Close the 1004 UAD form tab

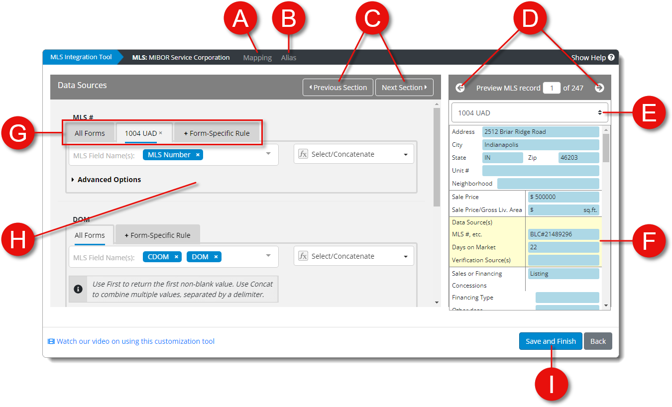pos(160,133)
